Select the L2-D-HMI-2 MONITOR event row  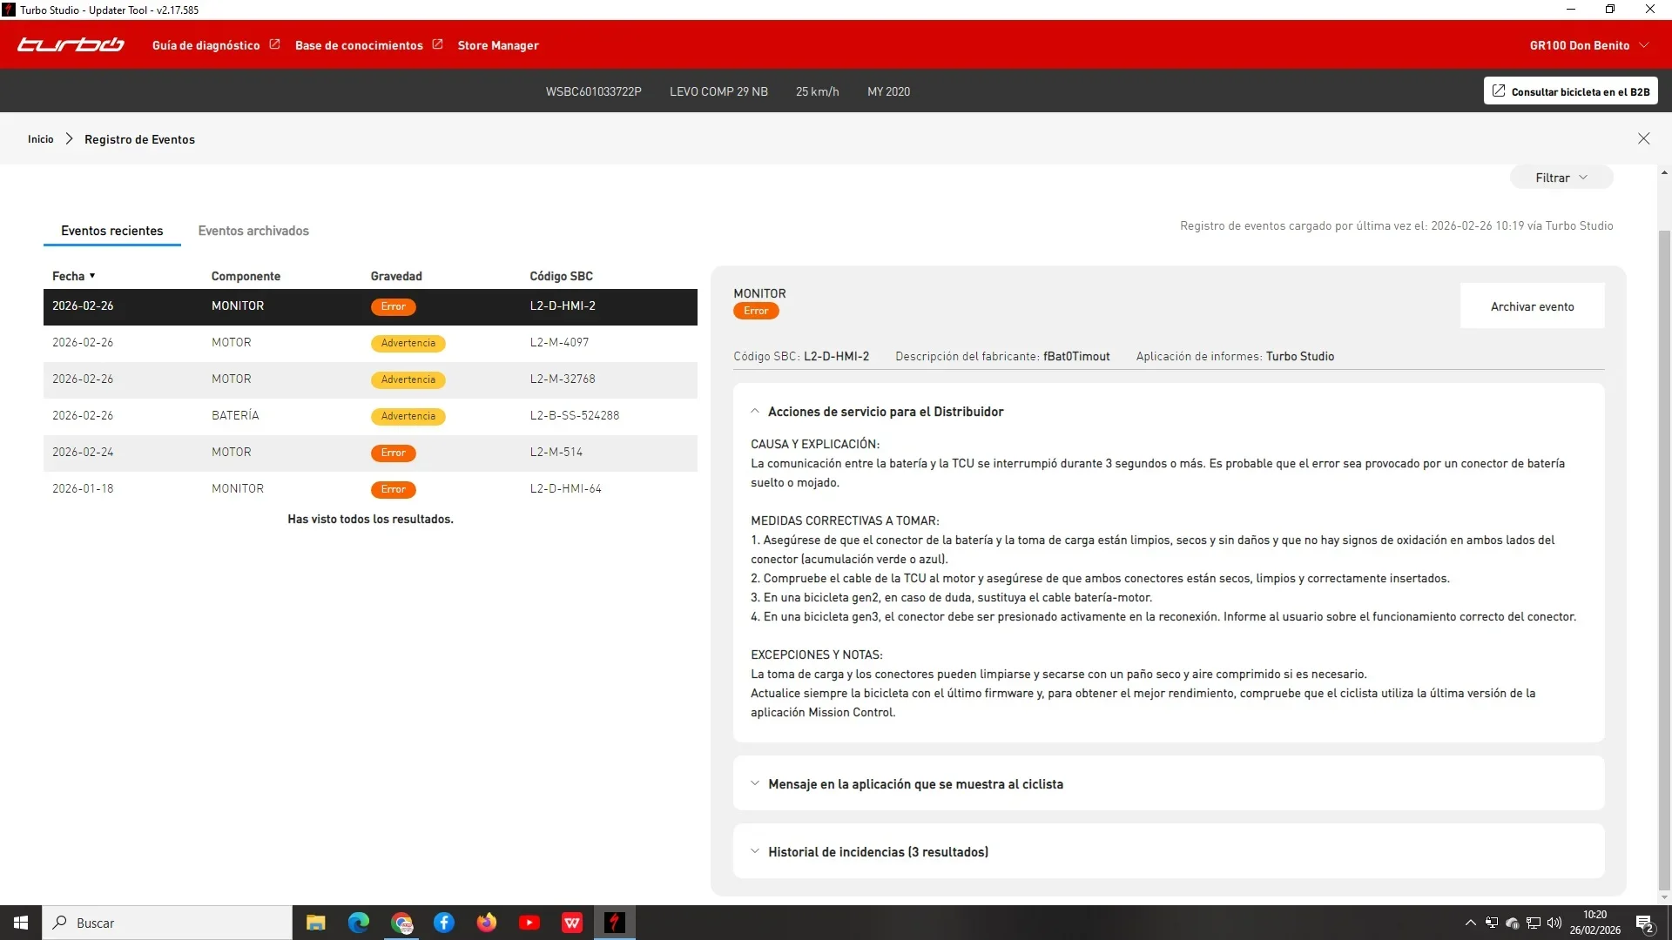click(370, 306)
